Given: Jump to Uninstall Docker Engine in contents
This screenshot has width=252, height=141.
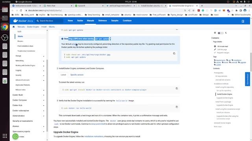Looking at the screenshot, I should coord(222,123).
